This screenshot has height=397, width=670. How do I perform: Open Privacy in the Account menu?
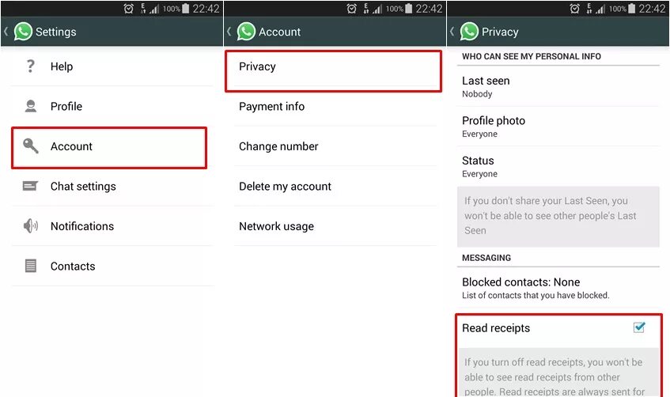pyautogui.click(x=333, y=71)
